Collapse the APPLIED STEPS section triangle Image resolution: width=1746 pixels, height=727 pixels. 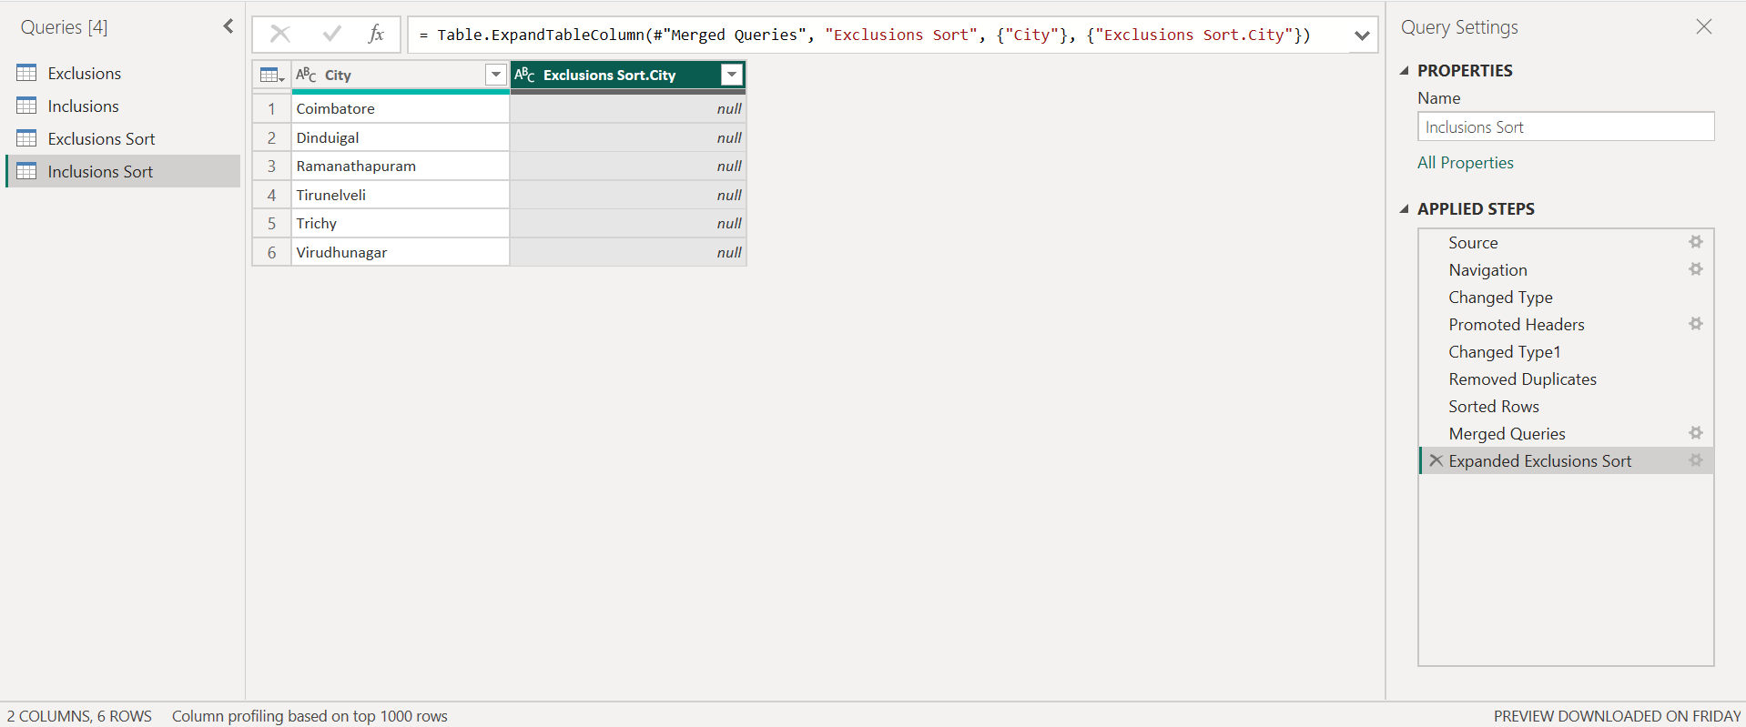(x=1405, y=208)
